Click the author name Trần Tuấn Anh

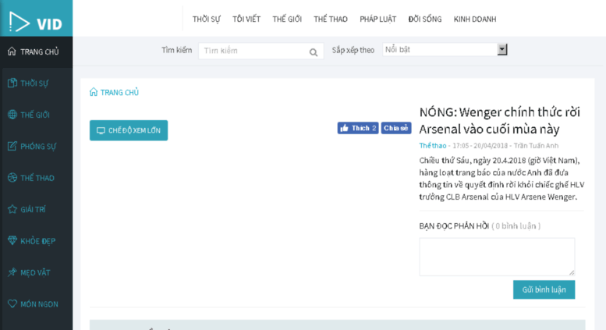pos(536,146)
